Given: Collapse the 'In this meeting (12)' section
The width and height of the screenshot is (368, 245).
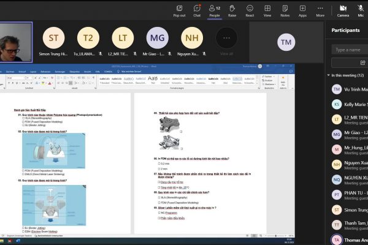Looking at the screenshot, I should [x=330, y=75].
